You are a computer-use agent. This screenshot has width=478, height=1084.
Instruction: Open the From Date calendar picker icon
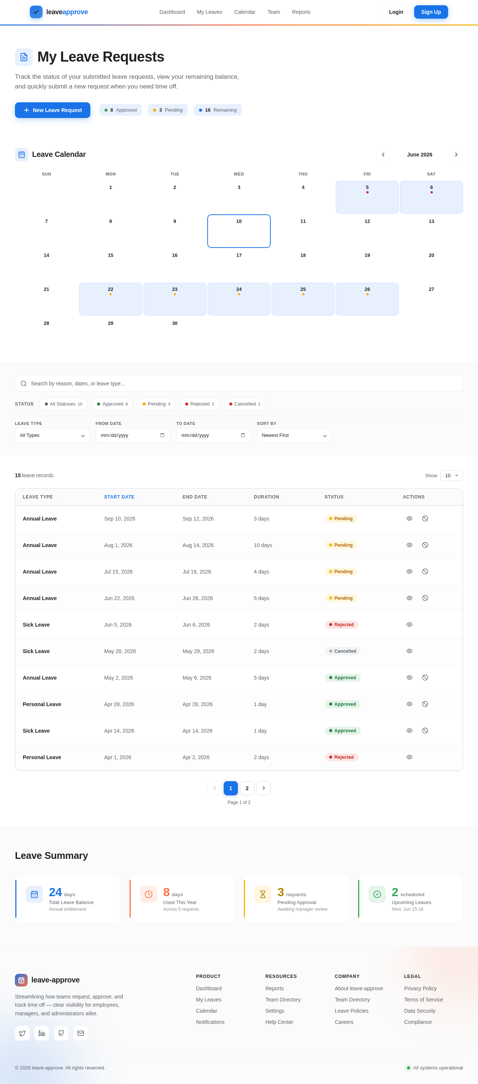(162, 435)
